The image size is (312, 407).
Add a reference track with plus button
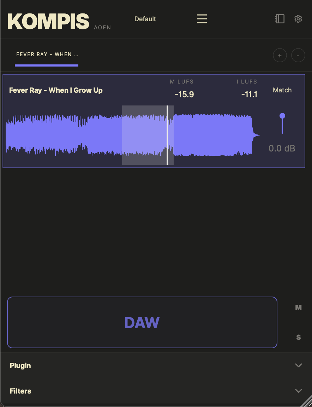click(280, 55)
